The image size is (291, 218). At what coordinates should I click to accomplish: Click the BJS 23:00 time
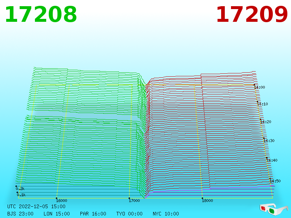point(20,214)
